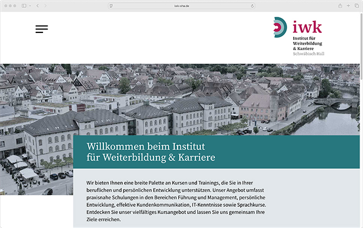Viewport: 363px width, 228px height.
Task: Go forward to next page
Action: pos(45,6)
